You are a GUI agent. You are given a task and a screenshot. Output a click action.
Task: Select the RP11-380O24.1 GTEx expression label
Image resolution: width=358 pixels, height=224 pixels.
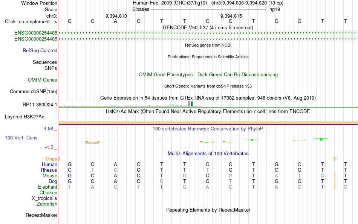40,105
